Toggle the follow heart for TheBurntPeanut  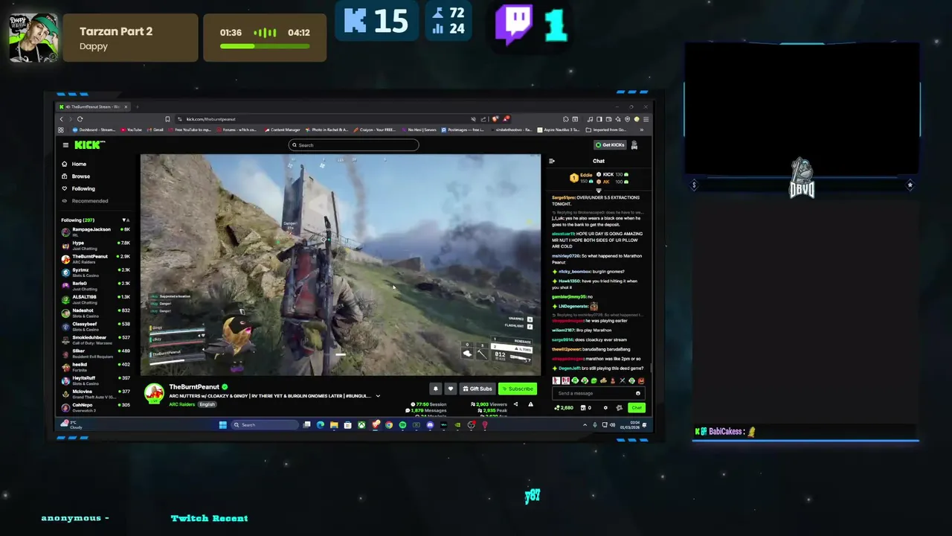(x=450, y=389)
